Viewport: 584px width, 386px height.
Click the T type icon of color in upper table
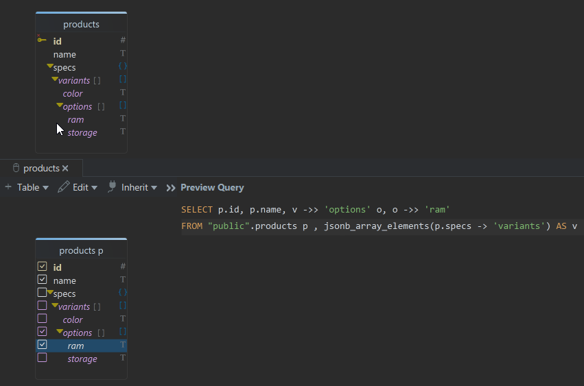(123, 93)
